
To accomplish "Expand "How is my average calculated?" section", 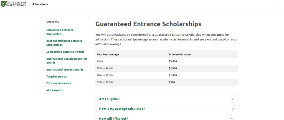I will pyautogui.click(x=122, y=109).
